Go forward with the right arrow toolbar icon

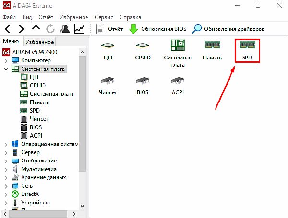pos(22,29)
